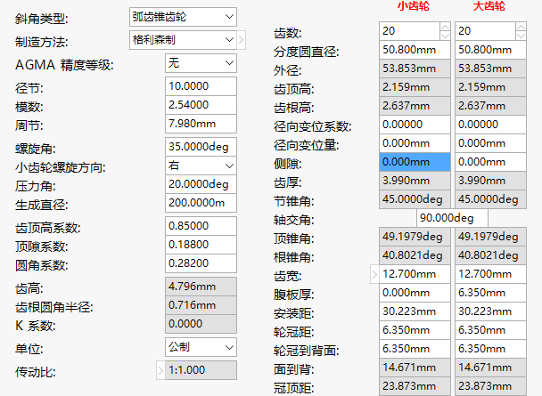Click the 小齿轮 外径 value 53.853mm
542x396 pixels.
(x=415, y=69)
